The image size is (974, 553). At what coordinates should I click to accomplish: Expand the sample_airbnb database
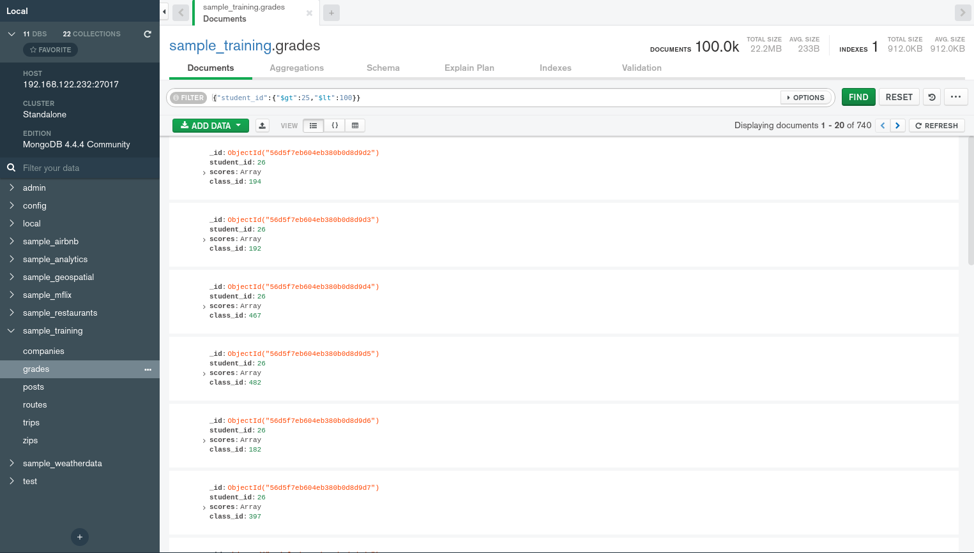(x=11, y=241)
